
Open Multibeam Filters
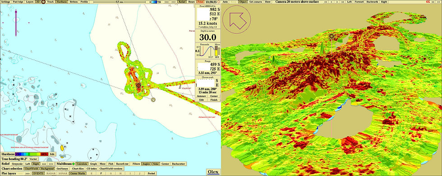[136, 163]
